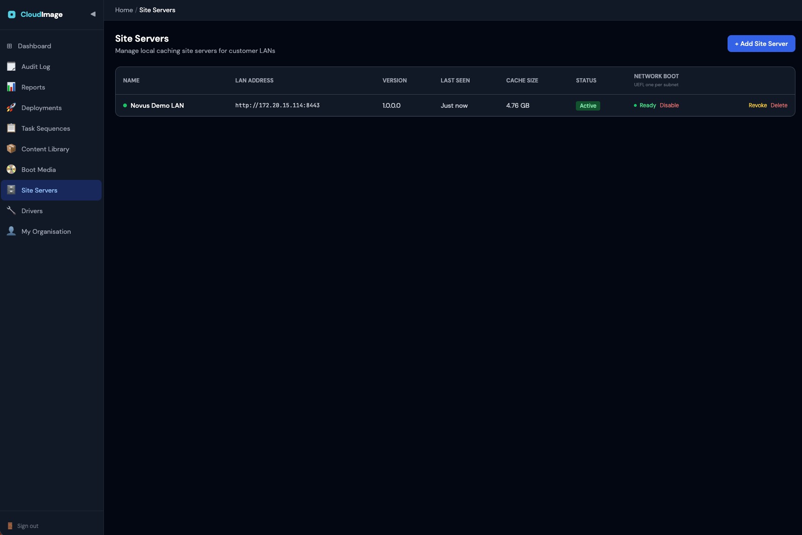Open the Site Servers menu item
The height and width of the screenshot is (535, 802).
point(51,190)
